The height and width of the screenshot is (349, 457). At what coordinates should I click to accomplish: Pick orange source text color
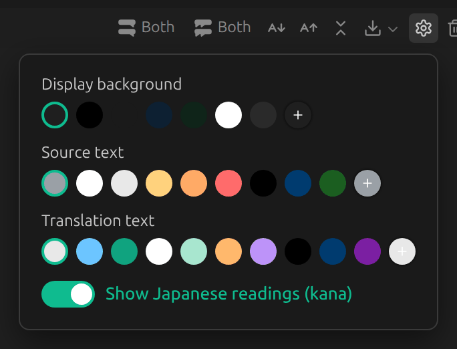point(194,183)
